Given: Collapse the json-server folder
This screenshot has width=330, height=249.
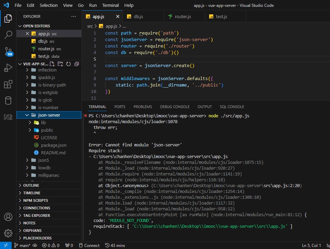Looking at the screenshot, I should pyautogui.click(x=27, y=115).
